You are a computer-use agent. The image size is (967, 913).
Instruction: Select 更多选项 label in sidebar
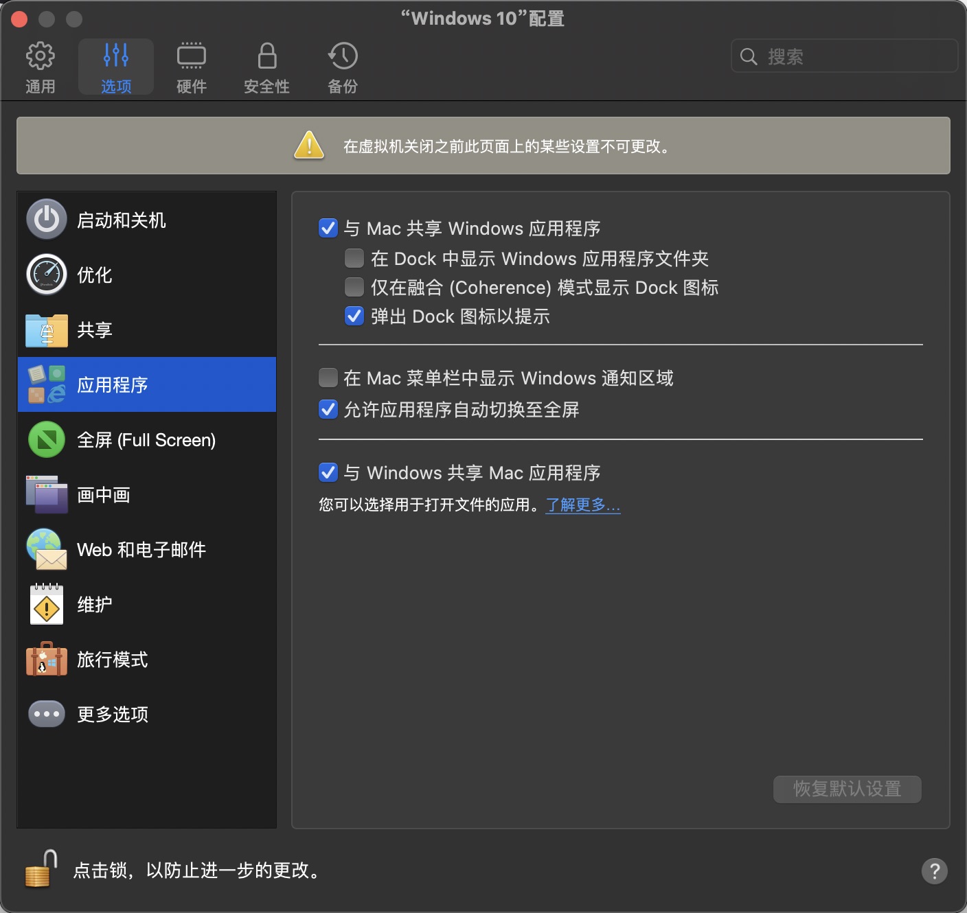coord(113,715)
